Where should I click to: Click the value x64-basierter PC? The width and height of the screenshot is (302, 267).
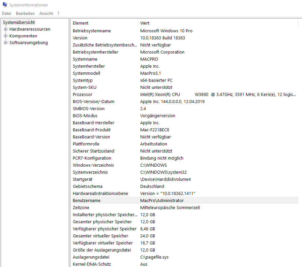[156, 80]
